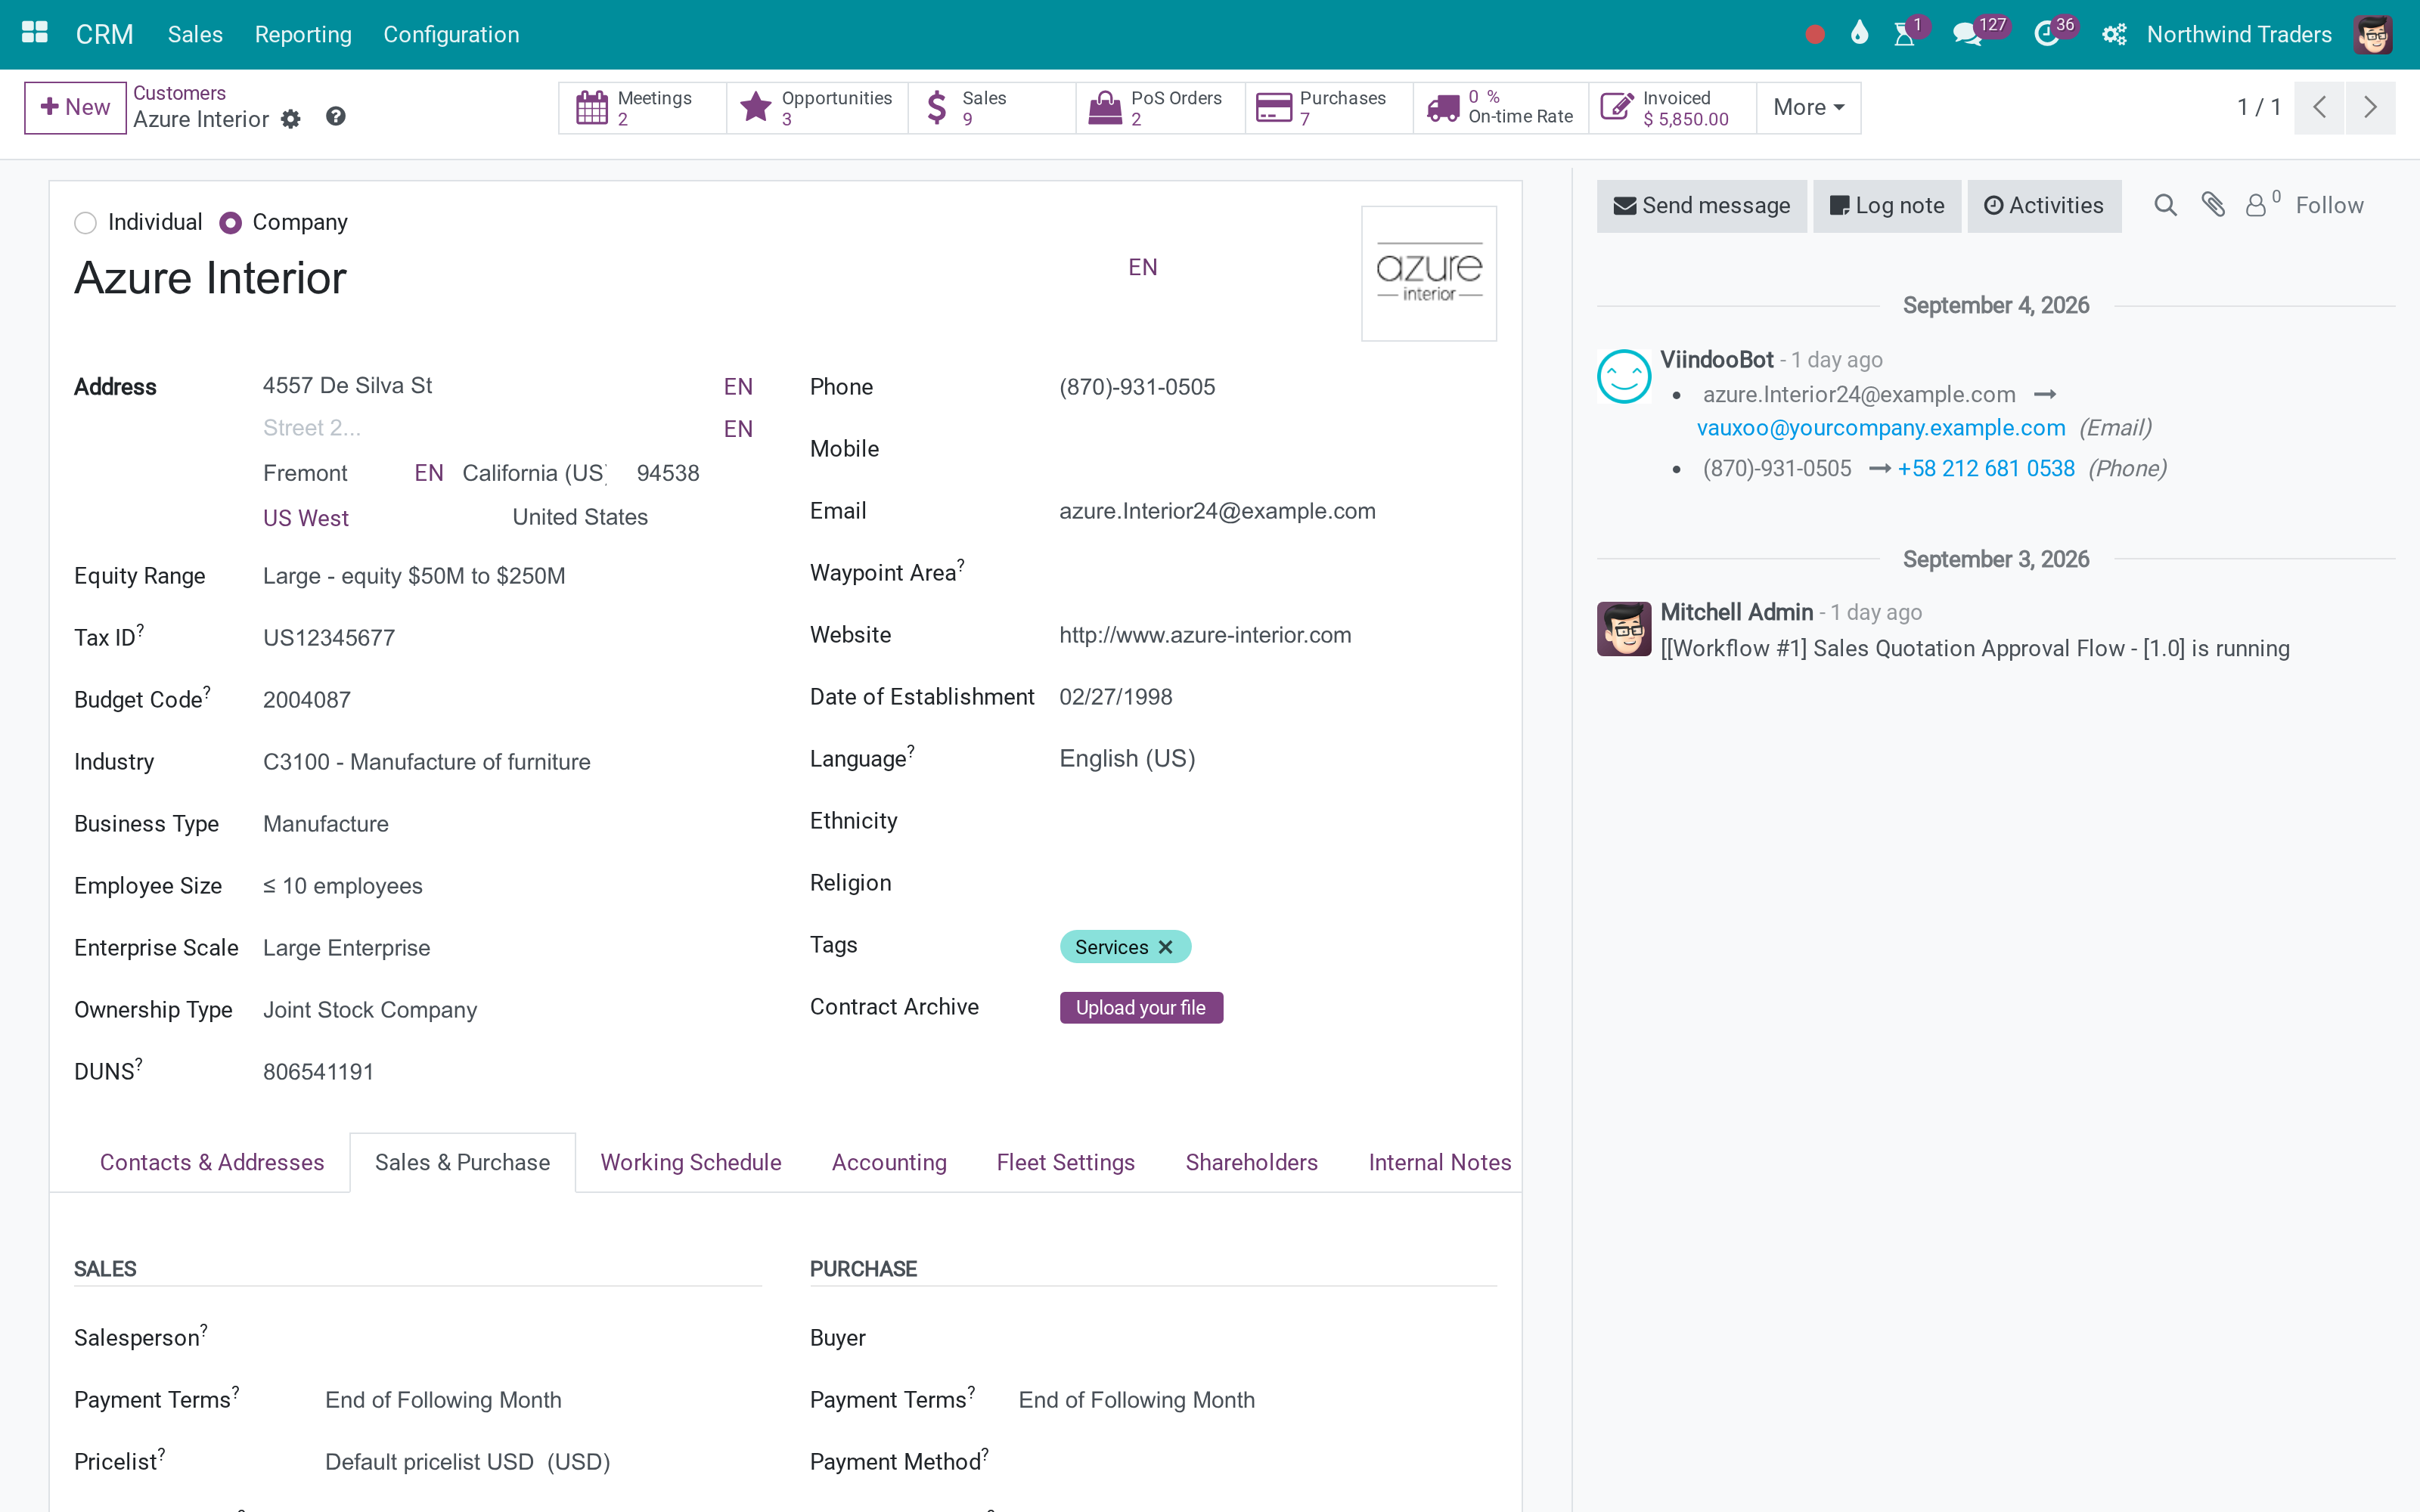Open the State dropdown showing California
Screen dimensions: 2420x1512
[535, 473]
